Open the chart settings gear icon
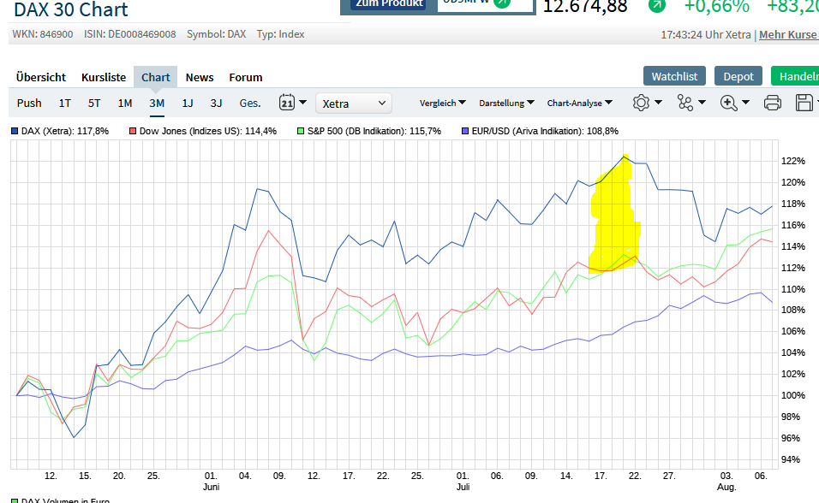This screenshot has height=503, width=819. coord(641,103)
